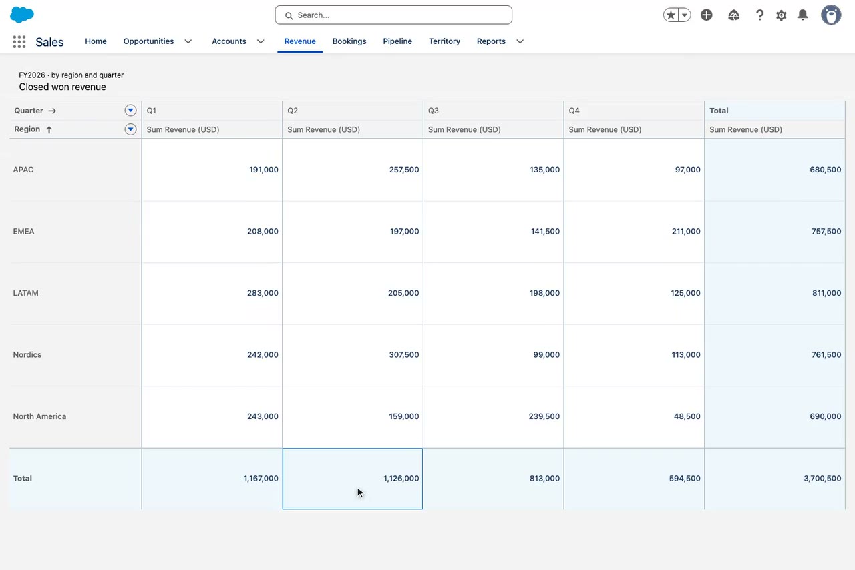Expand the Accounts tab chevron menu

(261, 41)
